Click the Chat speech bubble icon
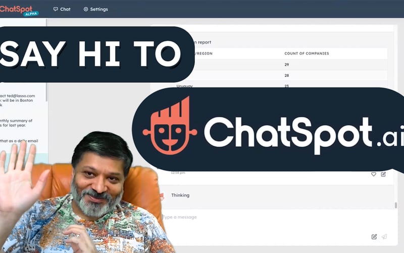 pyautogui.click(x=56, y=9)
